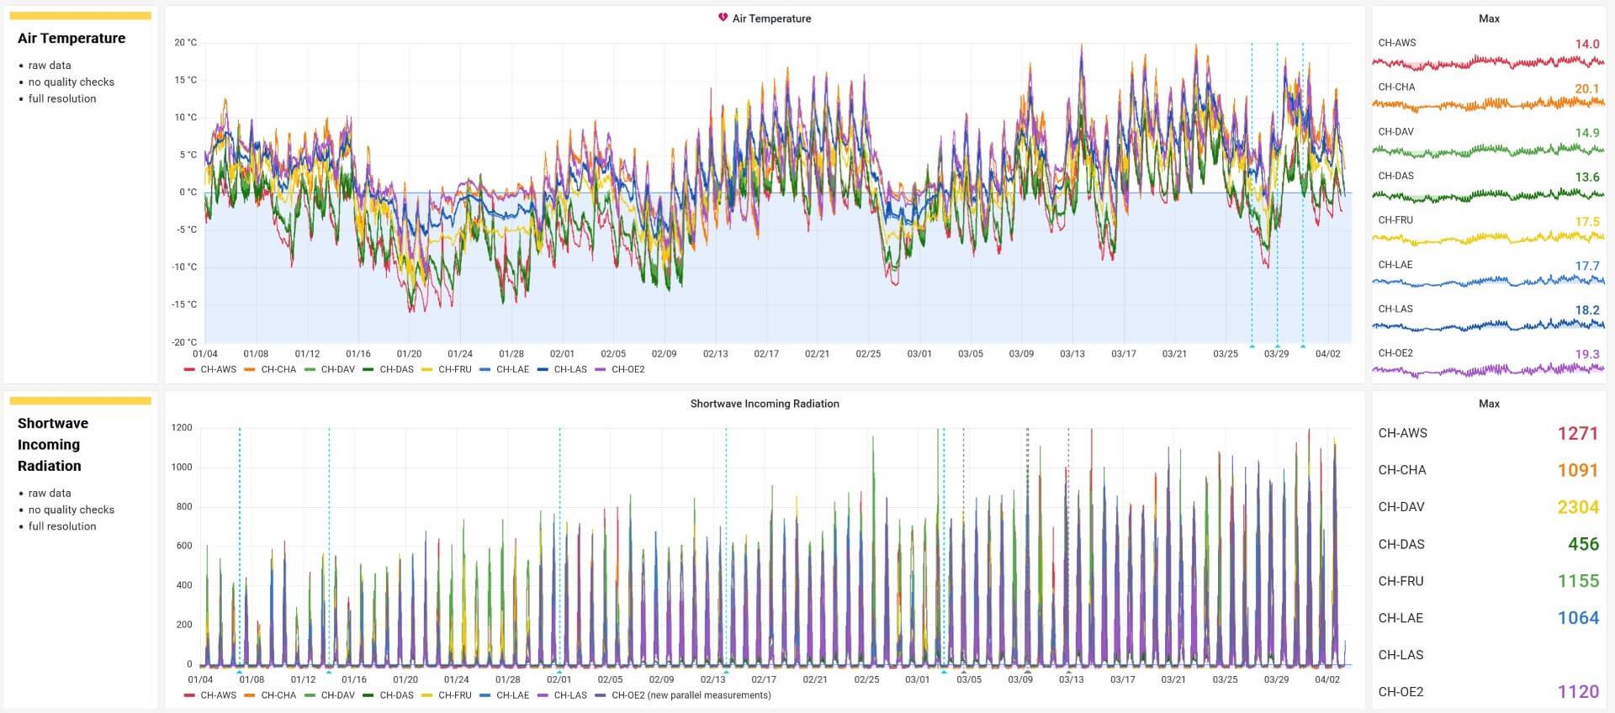Click the annotation marker at 02/01 in Radiation chart
This screenshot has width=1615, height=713.
coord(559,672)
